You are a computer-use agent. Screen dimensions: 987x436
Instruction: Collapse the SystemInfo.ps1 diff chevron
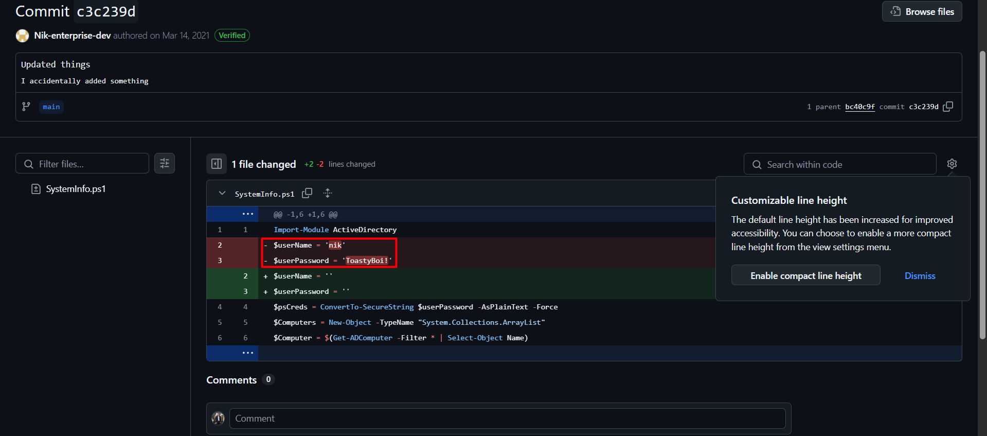click(x=222, y=194)
